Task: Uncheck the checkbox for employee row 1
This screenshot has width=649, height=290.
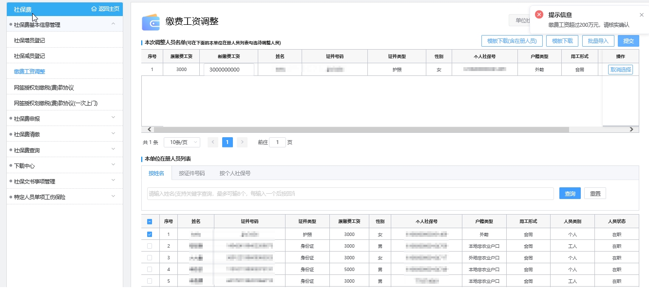Action: 150,234
